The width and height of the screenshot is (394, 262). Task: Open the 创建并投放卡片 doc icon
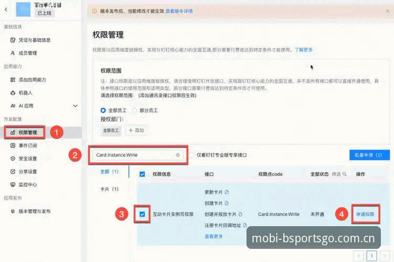click(240, 214)
